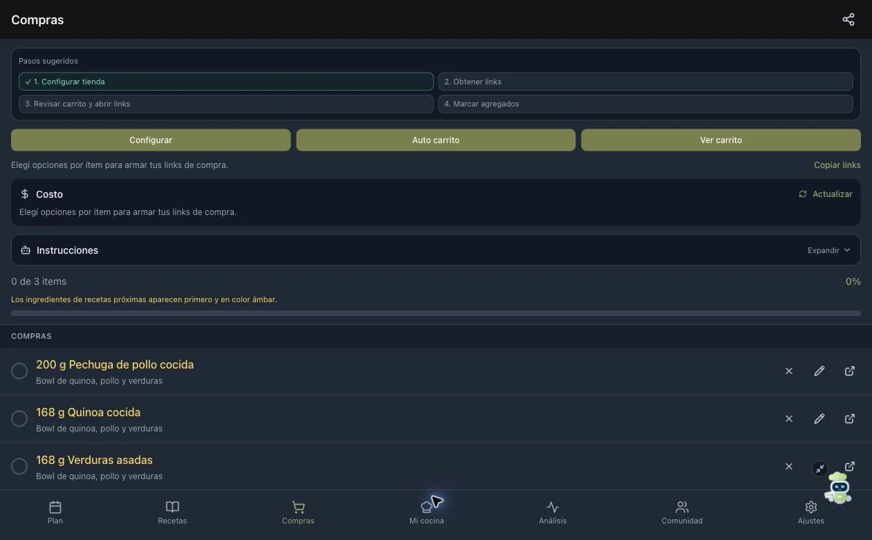Click the 168 g Quinoa cocida title
The width and height of the screenshot is (872, 540).
point(88,412)
